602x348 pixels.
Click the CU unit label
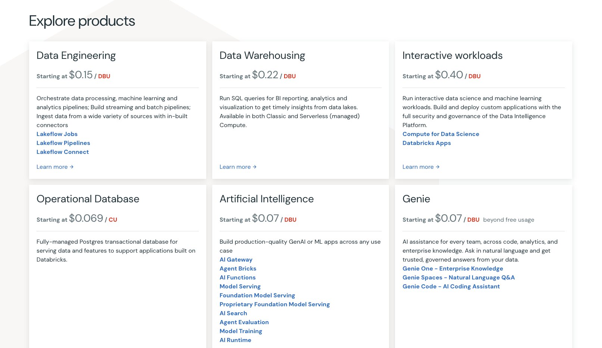tap(113, 220)
